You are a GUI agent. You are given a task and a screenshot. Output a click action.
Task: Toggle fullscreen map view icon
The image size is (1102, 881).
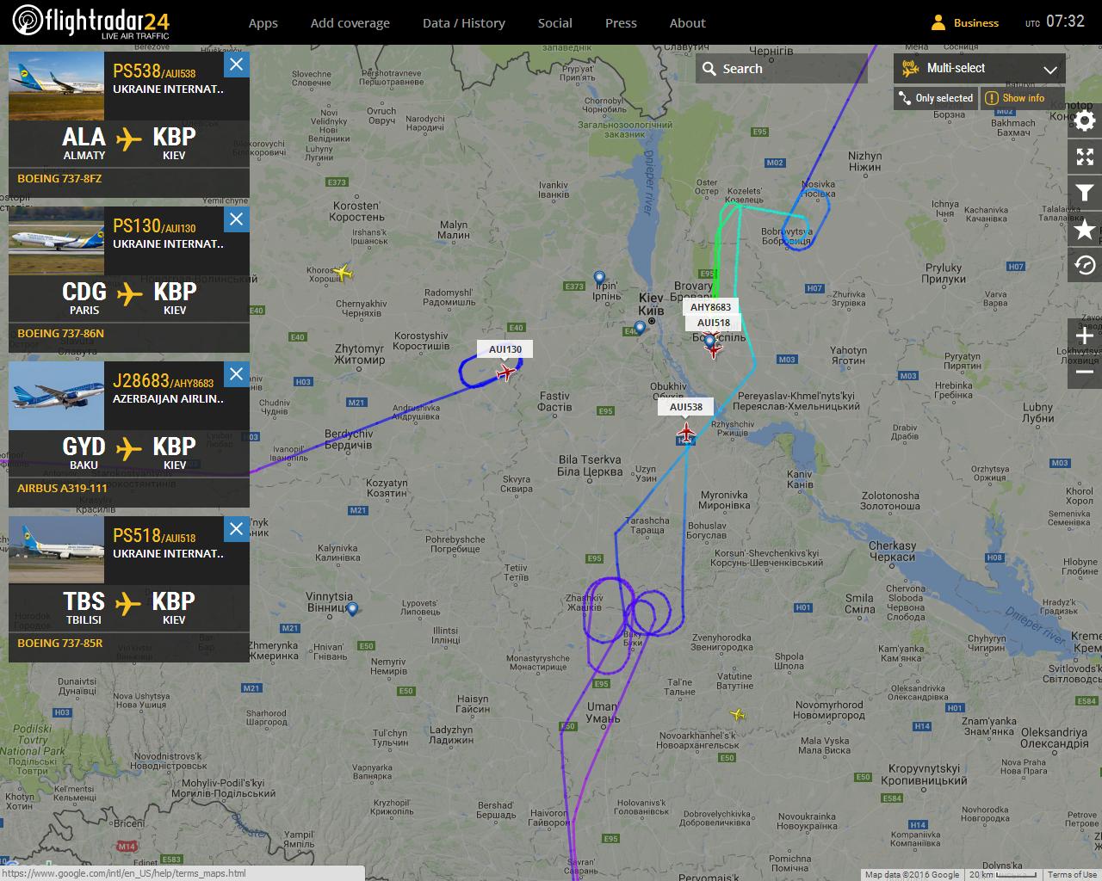[1085, 157]
